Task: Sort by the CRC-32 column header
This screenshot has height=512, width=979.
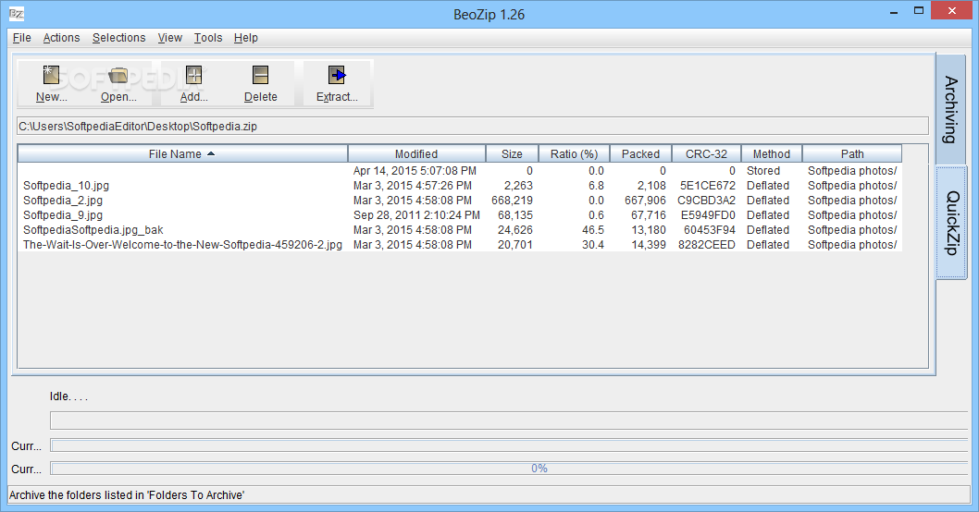Action: [x=706, y=153]
